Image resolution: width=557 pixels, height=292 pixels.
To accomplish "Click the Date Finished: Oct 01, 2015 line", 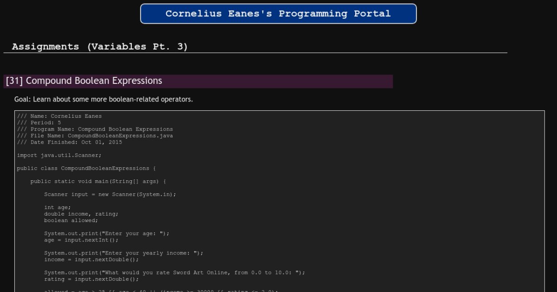I will pos(70,142).
